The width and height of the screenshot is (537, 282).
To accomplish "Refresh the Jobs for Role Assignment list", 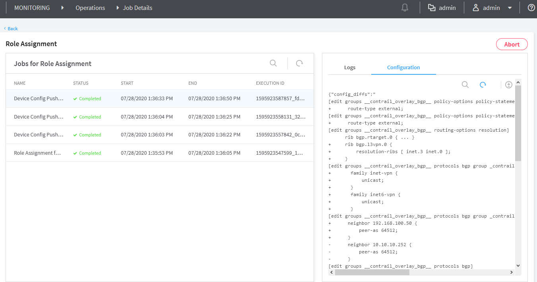I will 299,63.
